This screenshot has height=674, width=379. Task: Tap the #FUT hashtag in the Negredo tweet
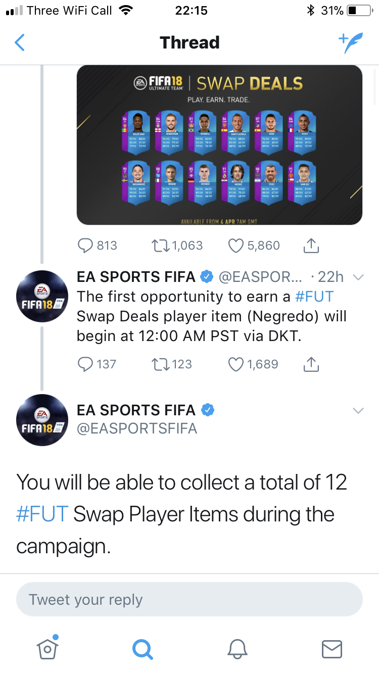click(x=314, y=296)
